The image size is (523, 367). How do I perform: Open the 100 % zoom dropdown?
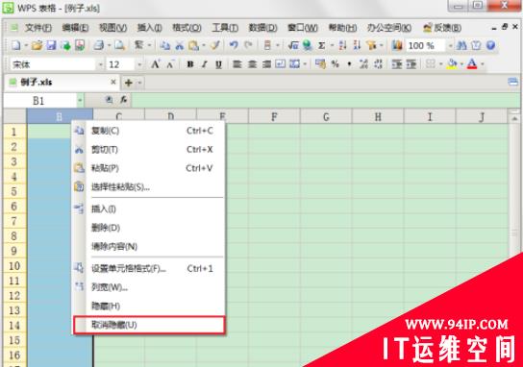pos(450,46)
